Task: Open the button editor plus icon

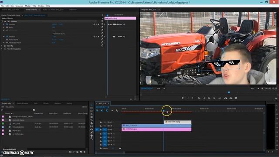Action: (276, 98)
